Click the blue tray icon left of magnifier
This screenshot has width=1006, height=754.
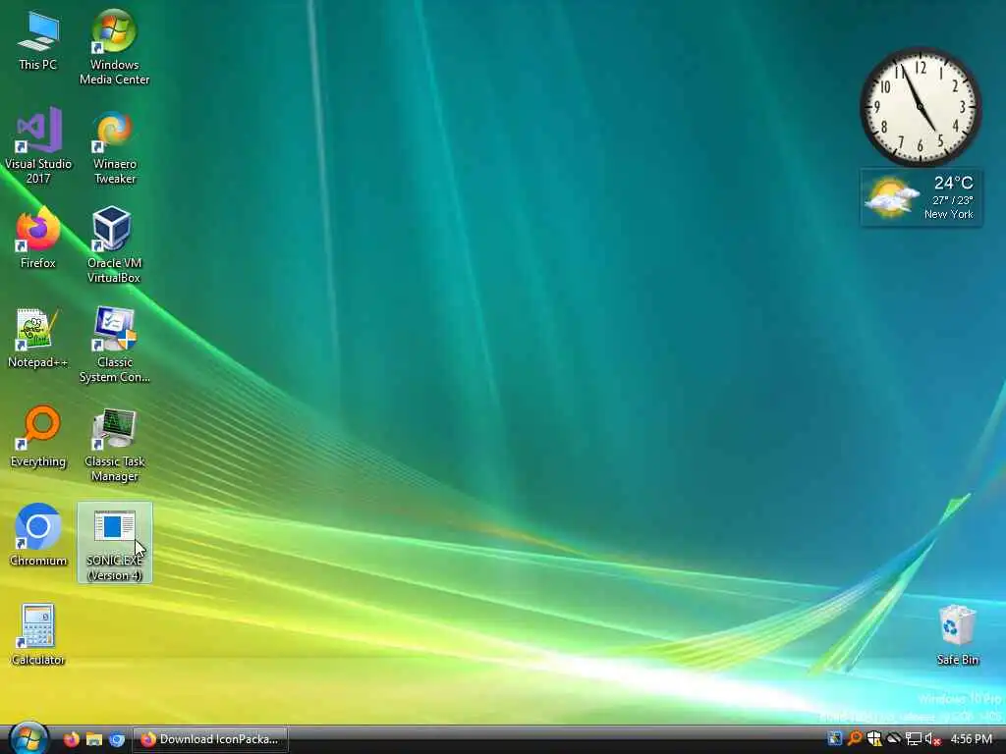834,738
